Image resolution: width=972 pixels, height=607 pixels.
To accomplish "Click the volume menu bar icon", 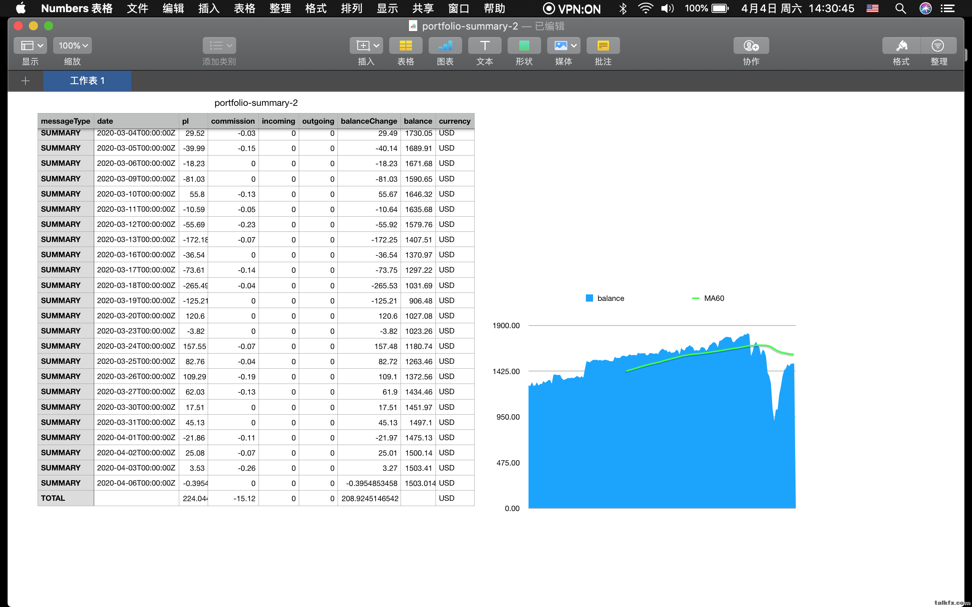I will coord(667,8).
